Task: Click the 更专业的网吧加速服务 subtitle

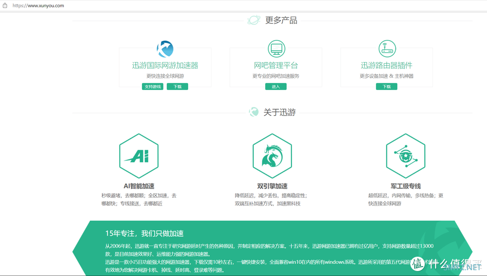Action: pos(276,76)
